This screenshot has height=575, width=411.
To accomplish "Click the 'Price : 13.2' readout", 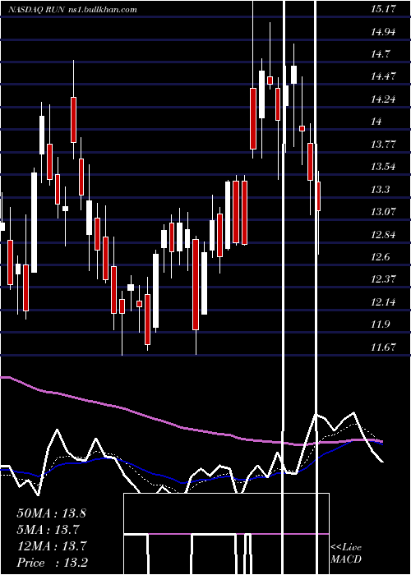I will [52, 563].
